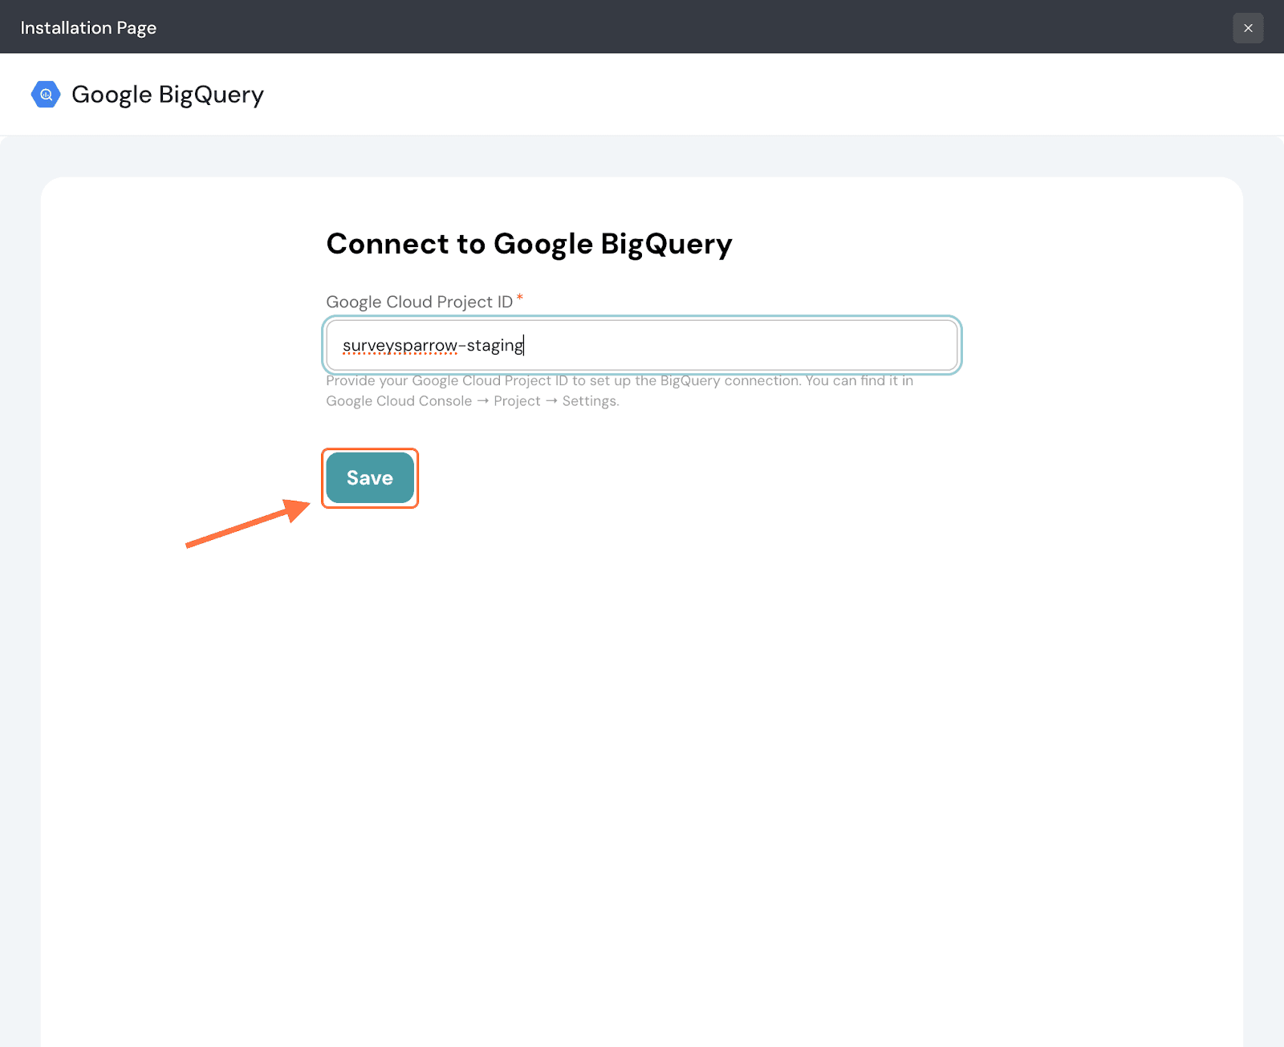This screenshot has width=1284, height=1047.
Task: Click the Google BigQuery hexagon logo
Action: click(46, 95)
